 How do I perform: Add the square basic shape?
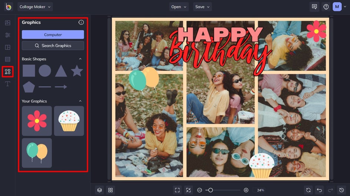(x=29, y=71)
